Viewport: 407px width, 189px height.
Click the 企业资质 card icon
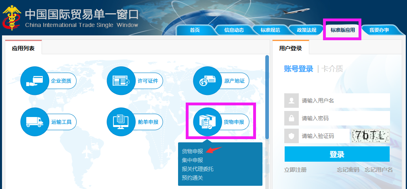pos(35,81)
